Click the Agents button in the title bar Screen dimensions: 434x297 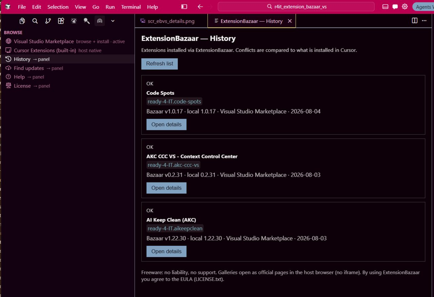coord(423,7)
